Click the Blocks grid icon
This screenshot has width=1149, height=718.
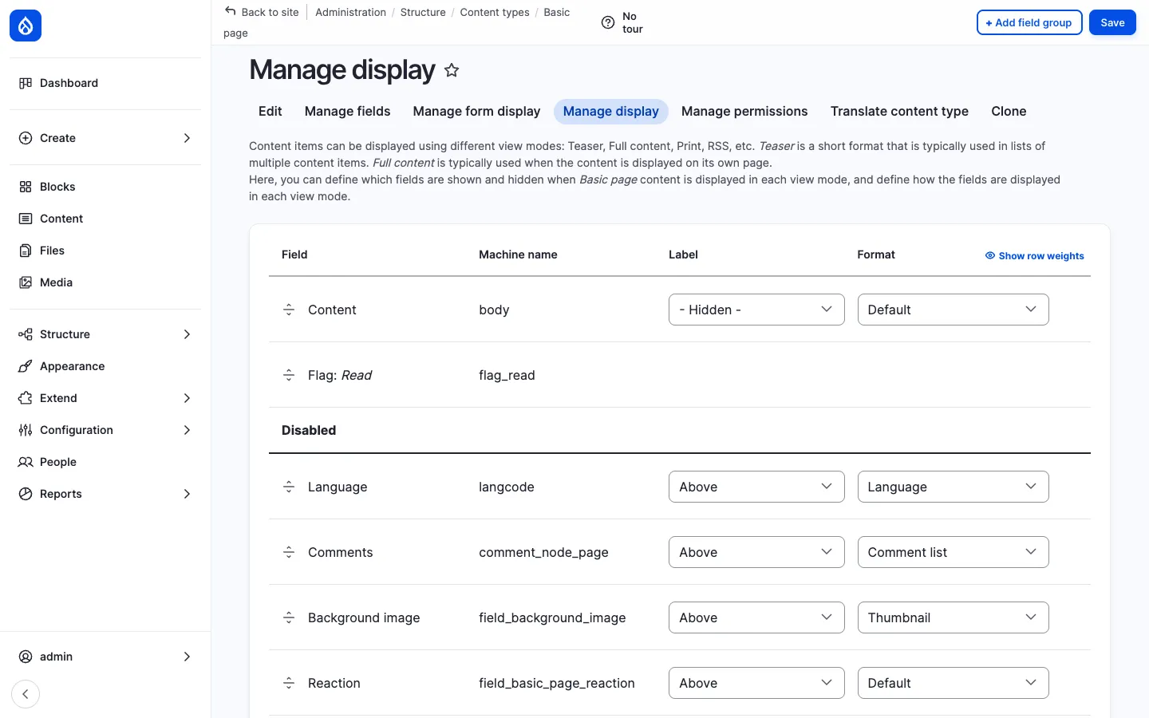click(26, 187)
